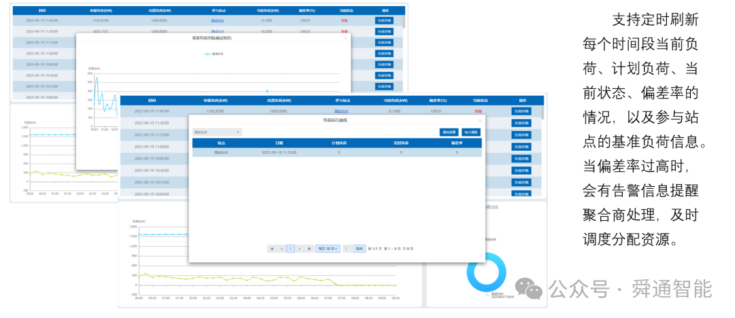Click the blue donut chart ring

tap(487, 273)
